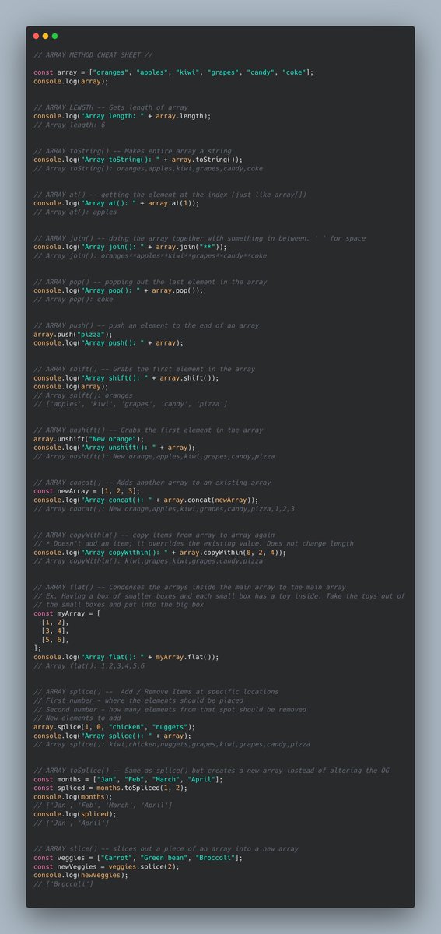Screen dimensions: 441x934
Task: Click the 'ARRAY pop() -- popping out' comment
Action: (x=150, y=282)
